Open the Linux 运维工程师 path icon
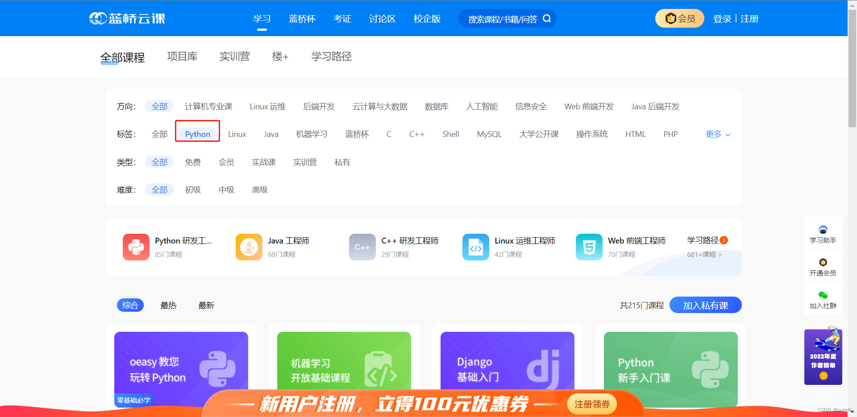Image resolution: width=857 pixels, height=417 pixels. [476, 247]
